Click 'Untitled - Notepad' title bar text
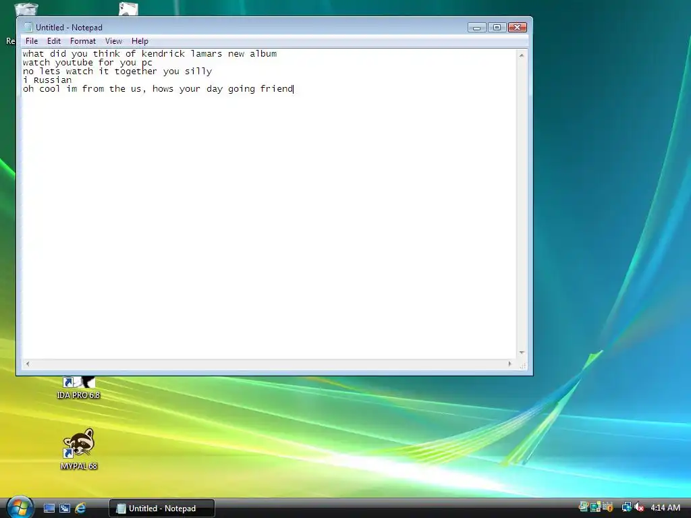Viewport: 691px width, 518px height. (x=69, y=27)
